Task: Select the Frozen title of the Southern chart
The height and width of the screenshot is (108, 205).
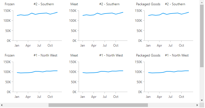Action: tap(10, 4)
